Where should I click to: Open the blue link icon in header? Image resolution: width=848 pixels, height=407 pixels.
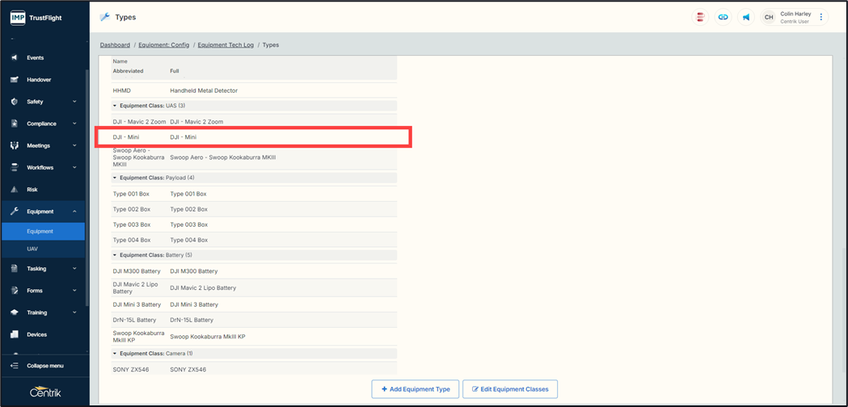pyautogui.click(x=723, y=17)
